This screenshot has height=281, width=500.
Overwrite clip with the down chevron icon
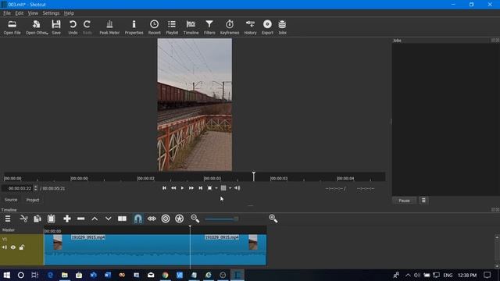coord(108,219)
